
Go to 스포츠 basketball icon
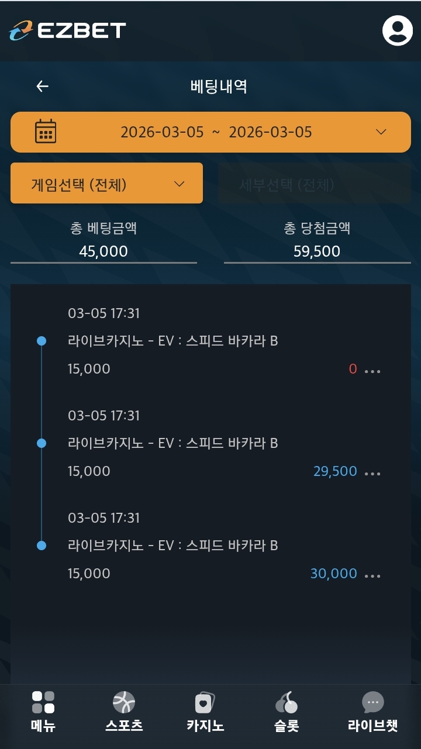(124, 702)
